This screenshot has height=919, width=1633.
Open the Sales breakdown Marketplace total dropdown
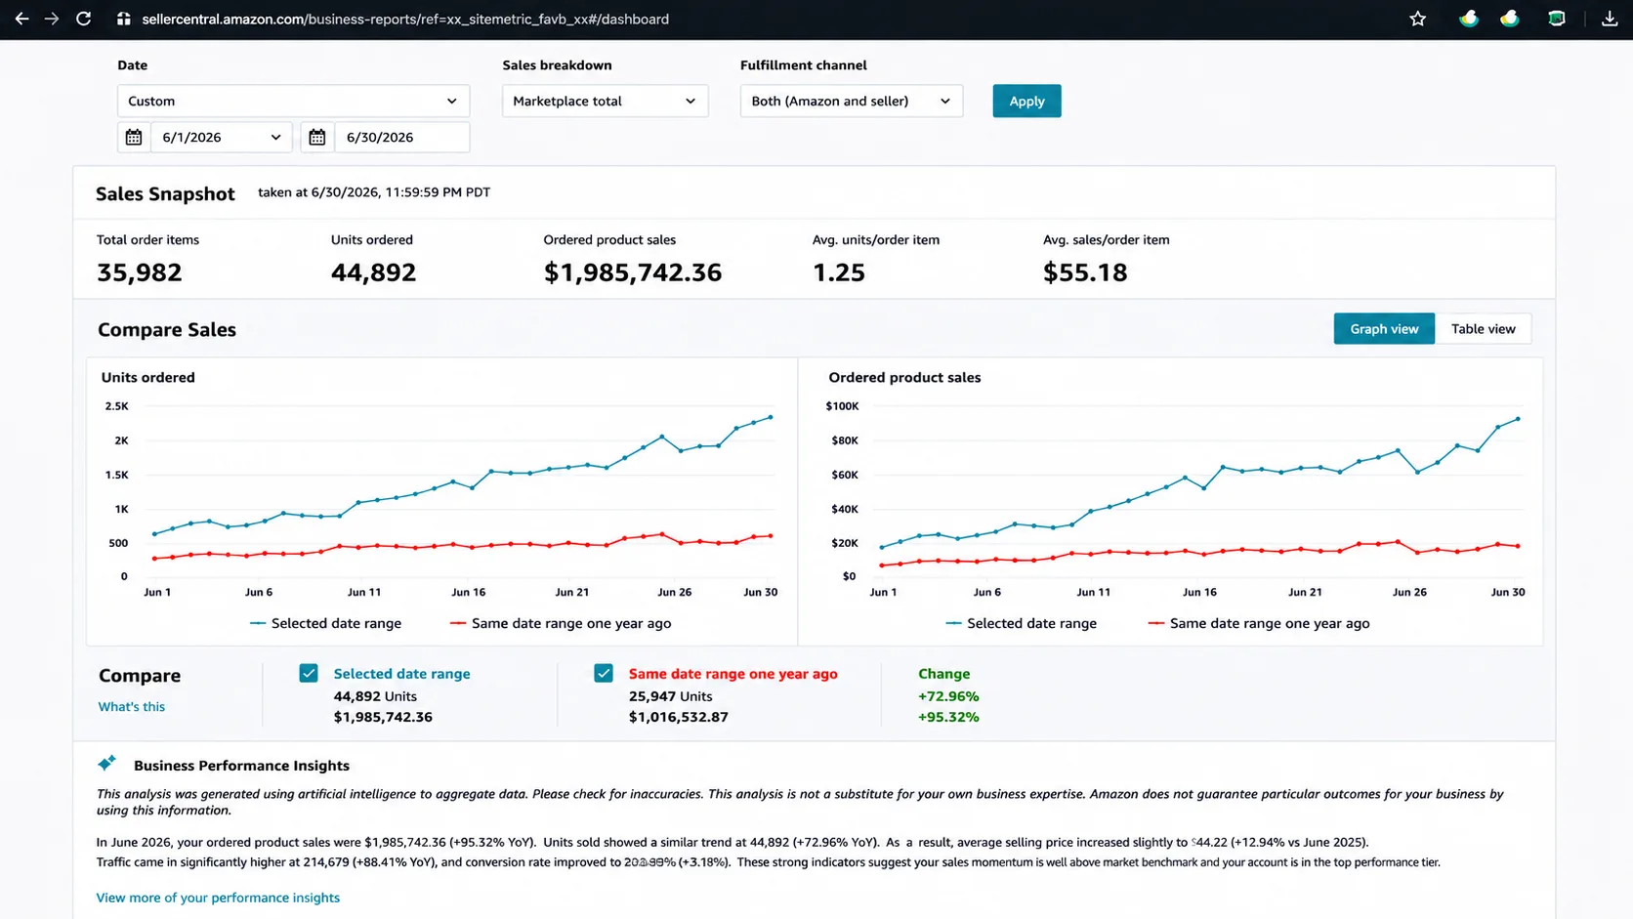(605, 101)
